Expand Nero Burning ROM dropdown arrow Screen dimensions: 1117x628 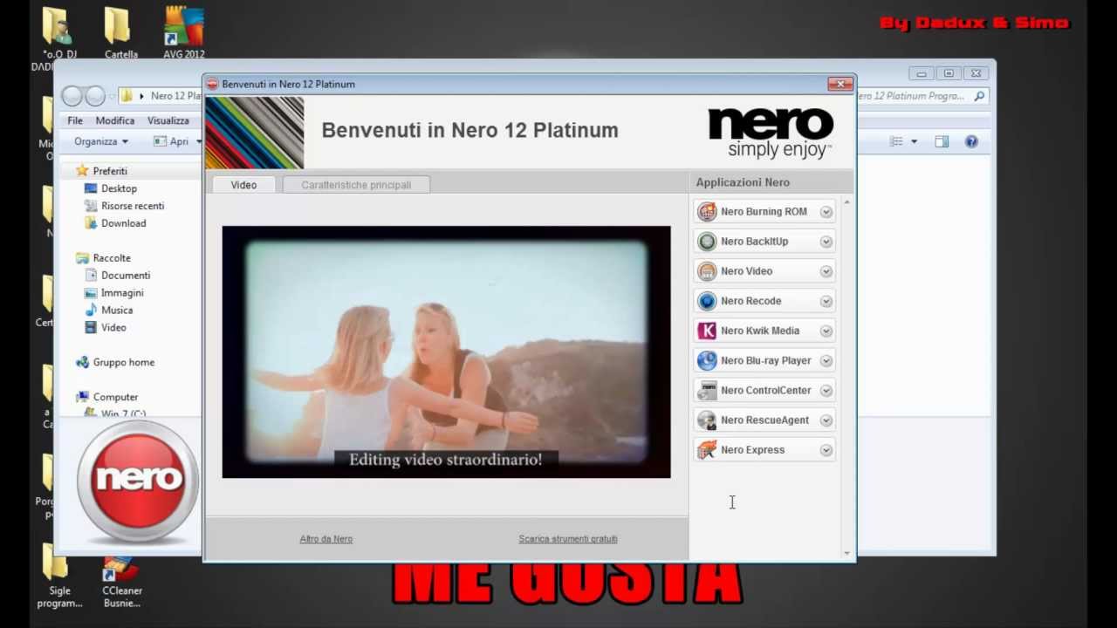[x=826, y=212]
